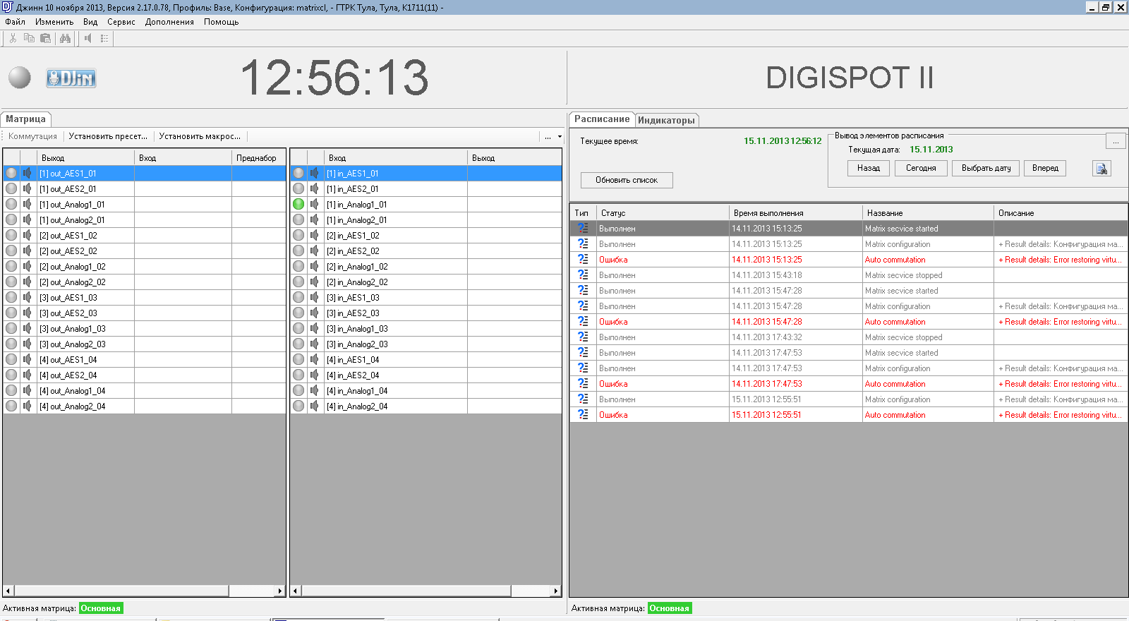The width and height of the screenshot is (1129, 621).
Task: Click left Основная active matrix label
Action: pyautogui.click(x=101, y=608)
